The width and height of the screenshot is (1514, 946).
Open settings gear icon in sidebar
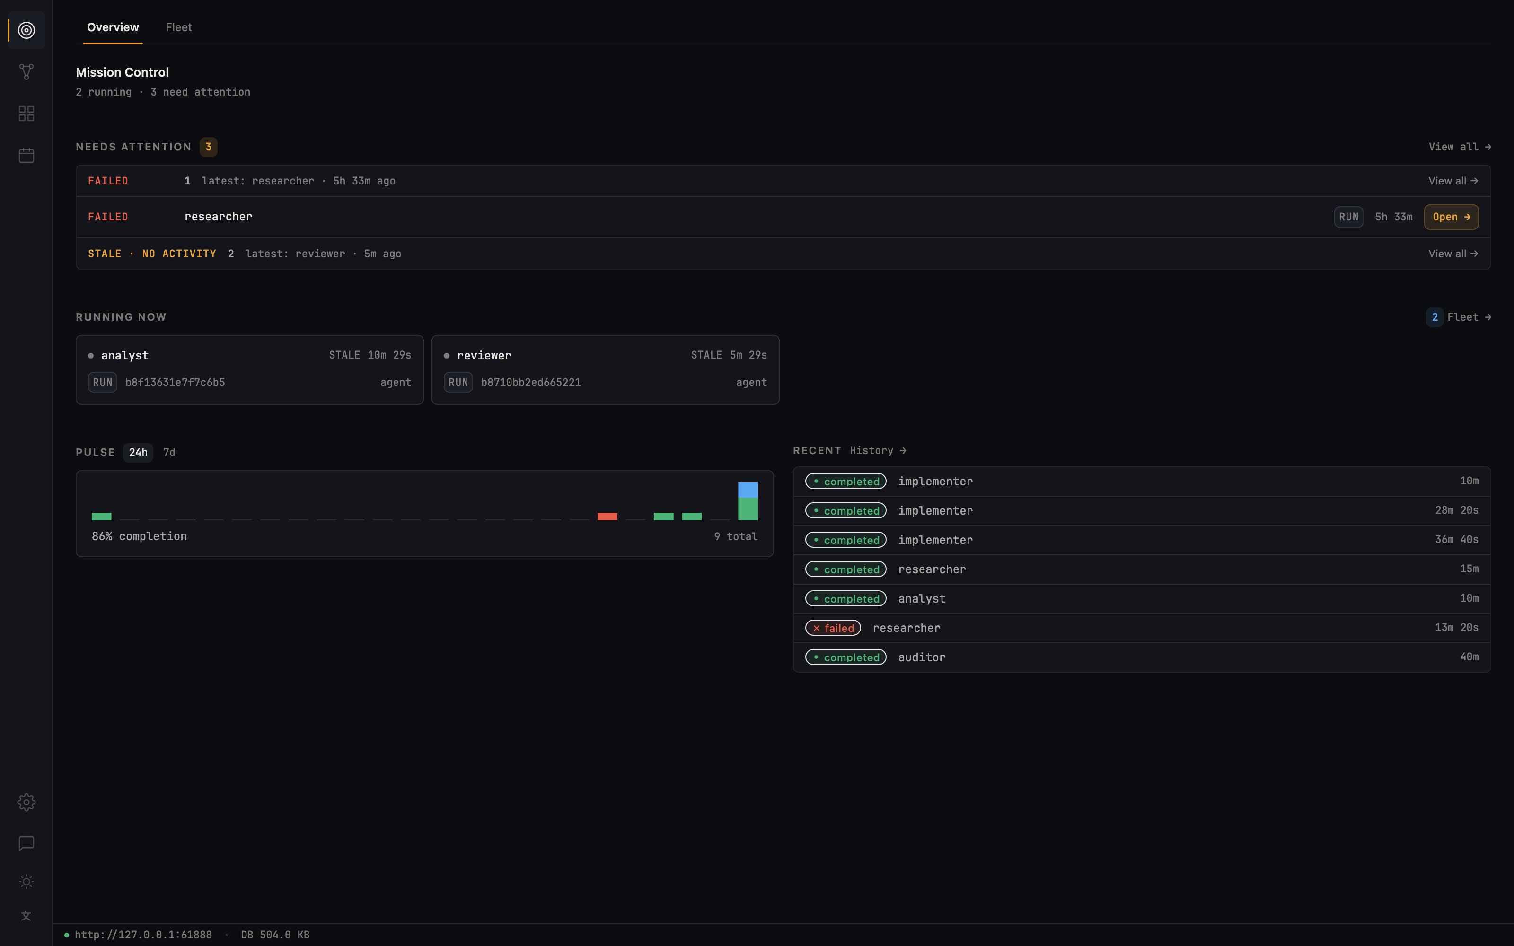[26, 802]
